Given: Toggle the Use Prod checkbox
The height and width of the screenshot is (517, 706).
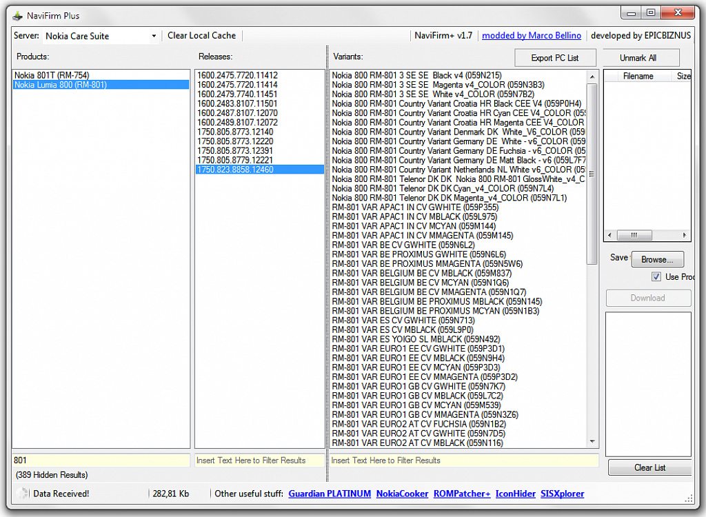Looking at the screenshot, I should click(656, 276).
